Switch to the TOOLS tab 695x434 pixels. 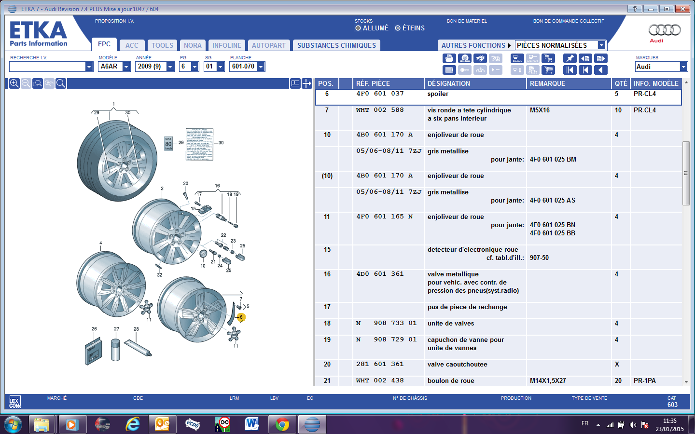coord(162,45)
